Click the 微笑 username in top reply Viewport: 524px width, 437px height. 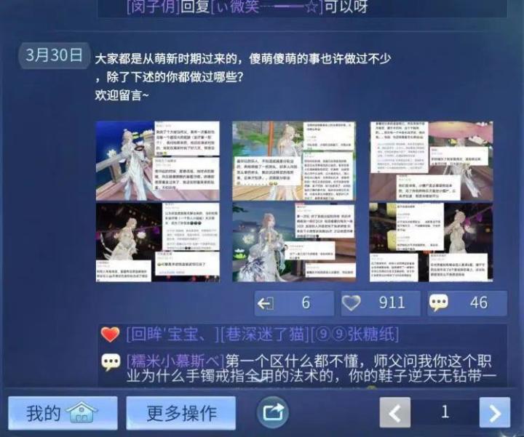[x=267, y=6]
